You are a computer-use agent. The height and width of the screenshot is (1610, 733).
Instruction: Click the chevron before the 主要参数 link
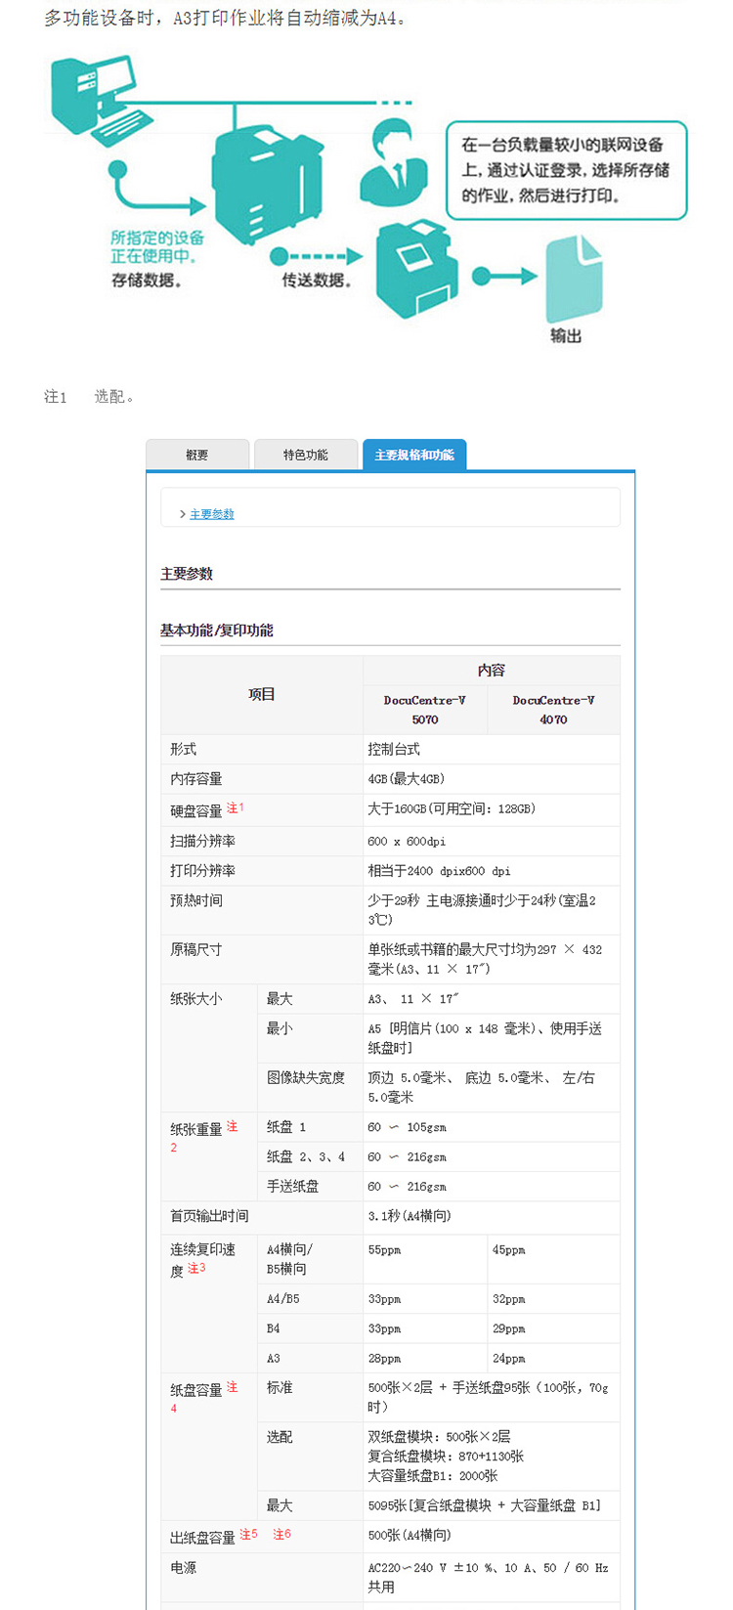click(x=183, y=514)
